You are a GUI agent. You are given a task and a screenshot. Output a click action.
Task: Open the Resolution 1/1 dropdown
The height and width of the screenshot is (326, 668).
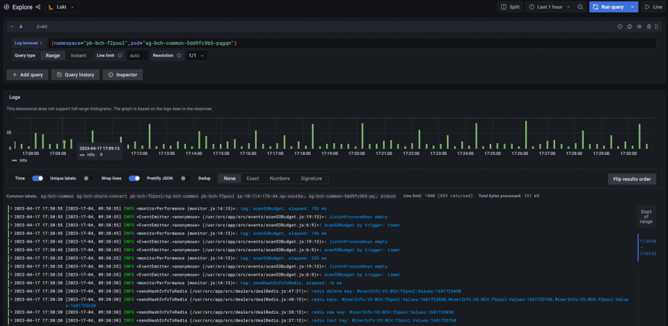tap(196, 55)
